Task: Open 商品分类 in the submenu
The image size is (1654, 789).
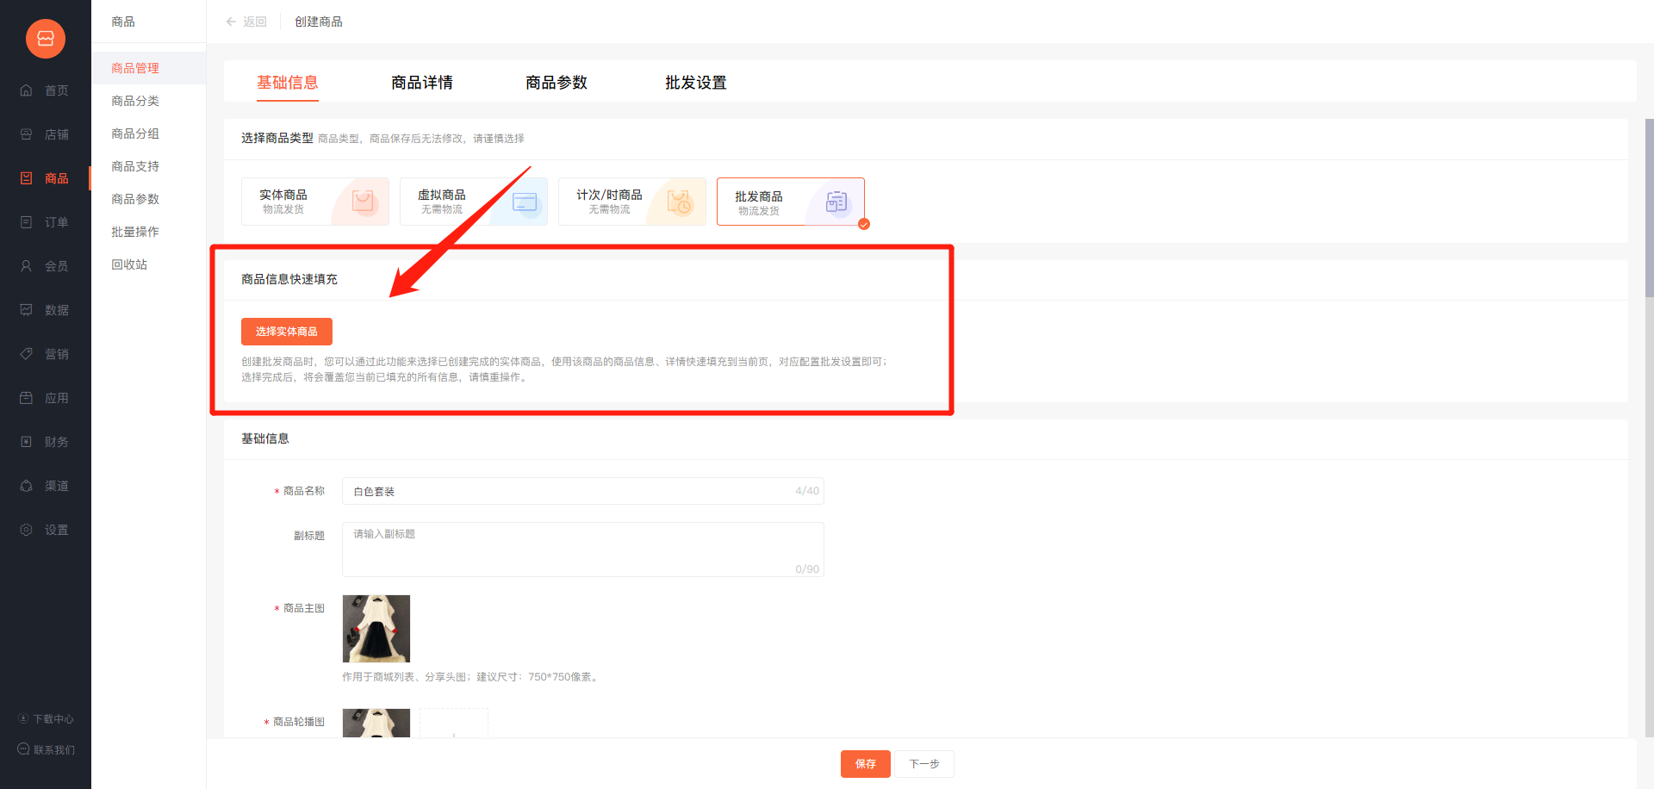Action: (135, 101)
